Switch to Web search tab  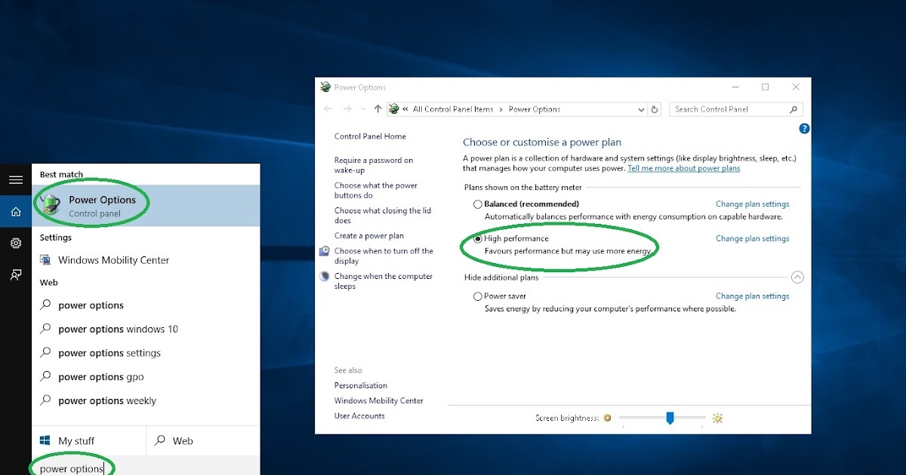(202, 441)
